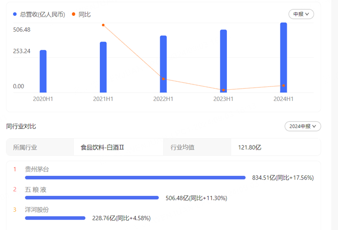
Task: Select the 2023H1 revenue bar
Action: [224, 61]
